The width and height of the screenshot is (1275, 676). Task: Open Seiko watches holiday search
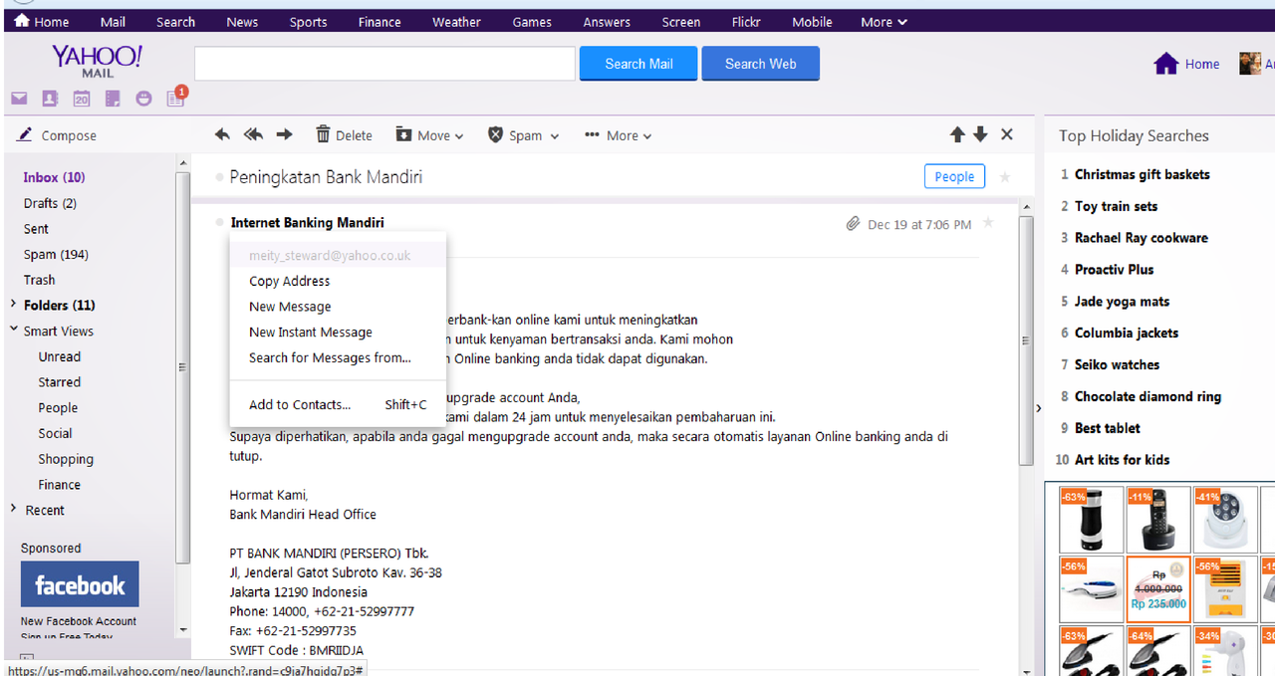(x=1117, y=364)
